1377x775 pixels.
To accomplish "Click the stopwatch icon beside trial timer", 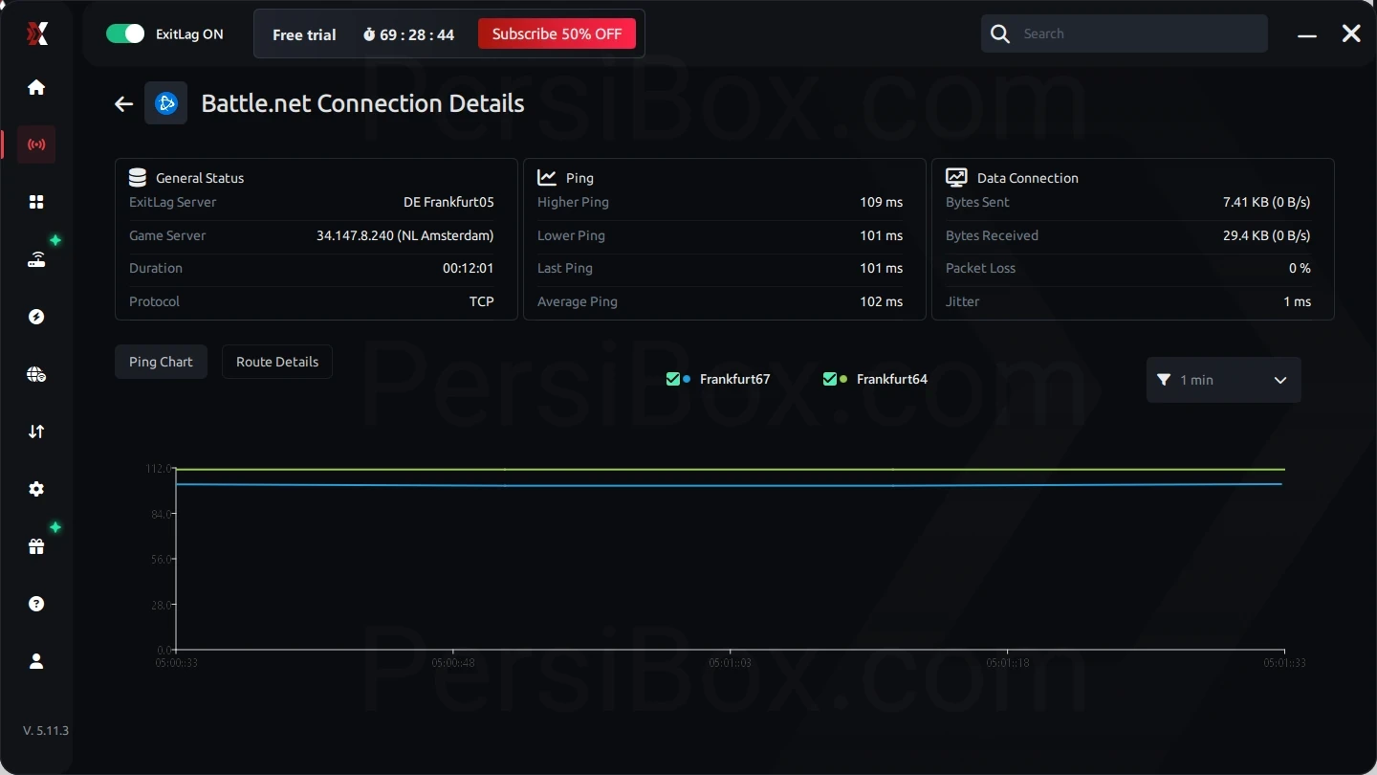I will 369,34.
